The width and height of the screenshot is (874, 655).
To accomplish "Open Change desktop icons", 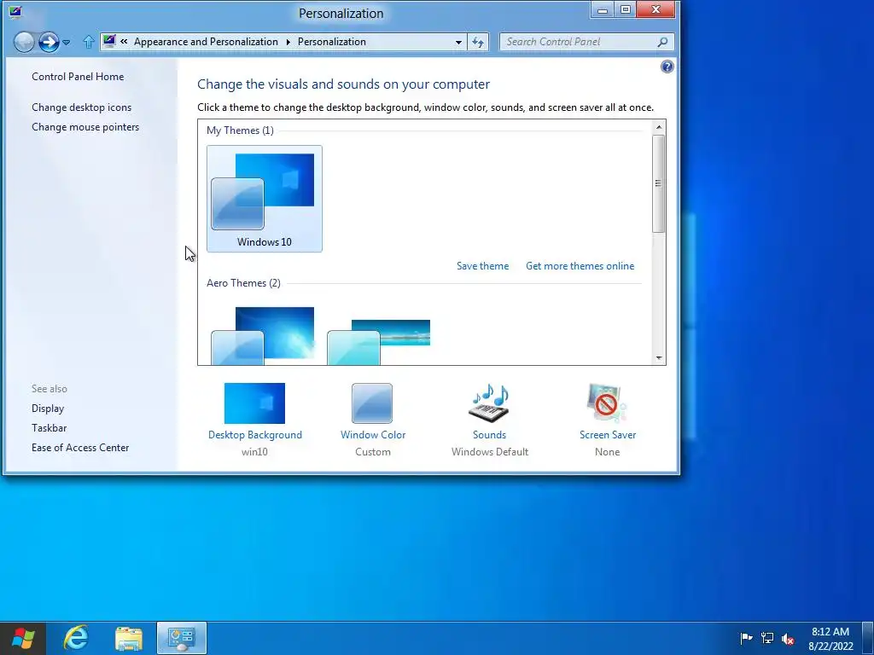I will click(x=81, y=107).
